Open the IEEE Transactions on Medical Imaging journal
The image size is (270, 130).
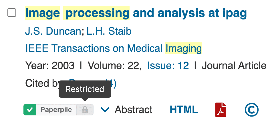coord(113,48)
